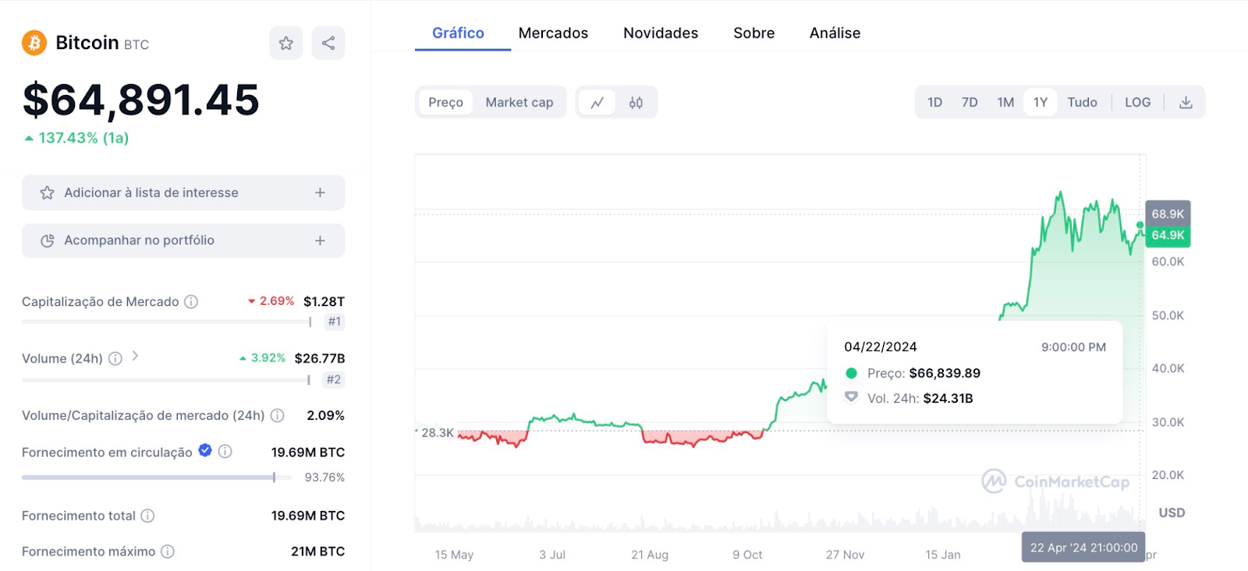Star Bitcoin with the favorite icon button
The width and height of the screenshot is (1248, 571).
pyautogui.click(x=286, y=43)
